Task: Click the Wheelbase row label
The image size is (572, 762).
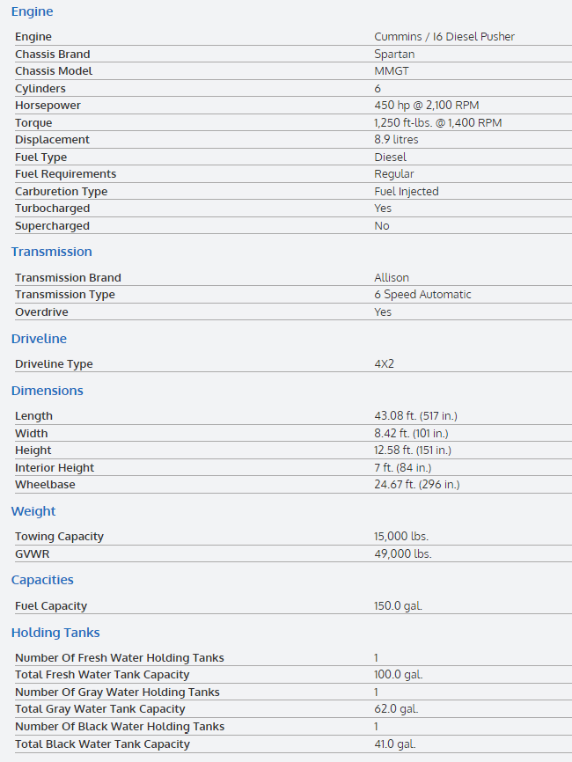Action: [x=44, y=485]
